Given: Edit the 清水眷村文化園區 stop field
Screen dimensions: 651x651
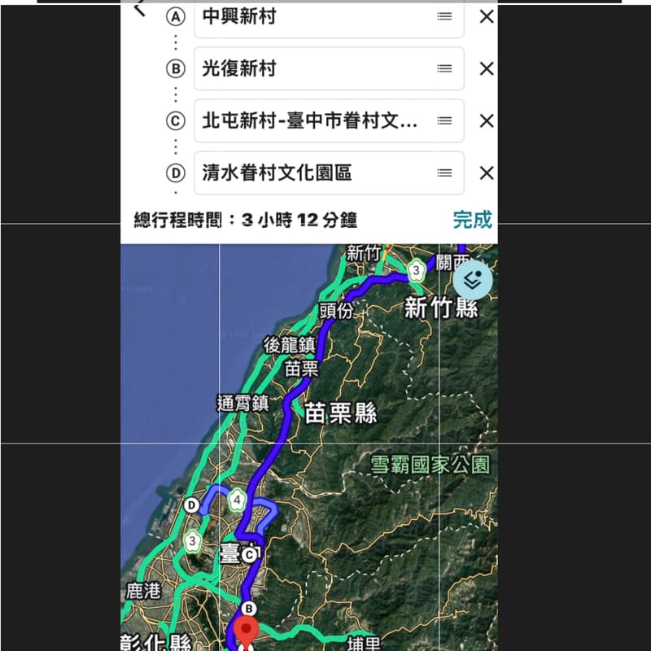Looking at the screenshot, I should (x=329, y=173).
